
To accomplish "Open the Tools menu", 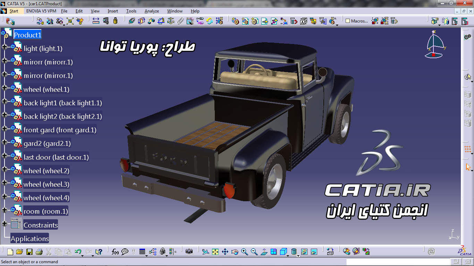I will coord(131,11).
